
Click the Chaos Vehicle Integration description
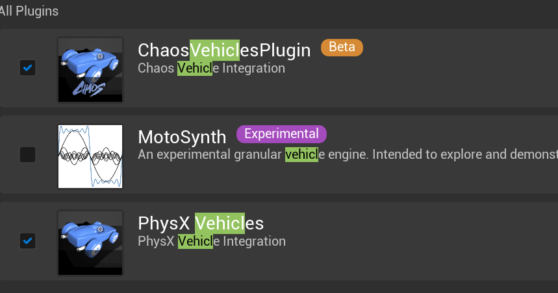pyautogui.click(x=212, y=68)
